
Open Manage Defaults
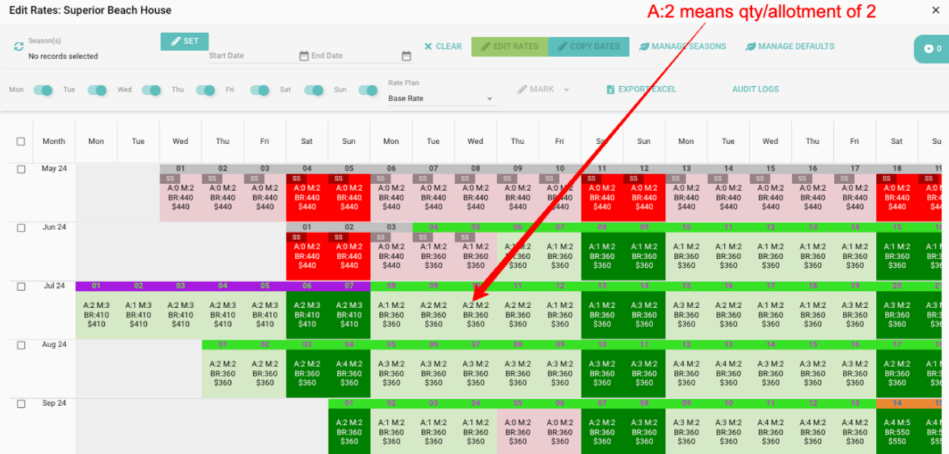coord(790,46)
